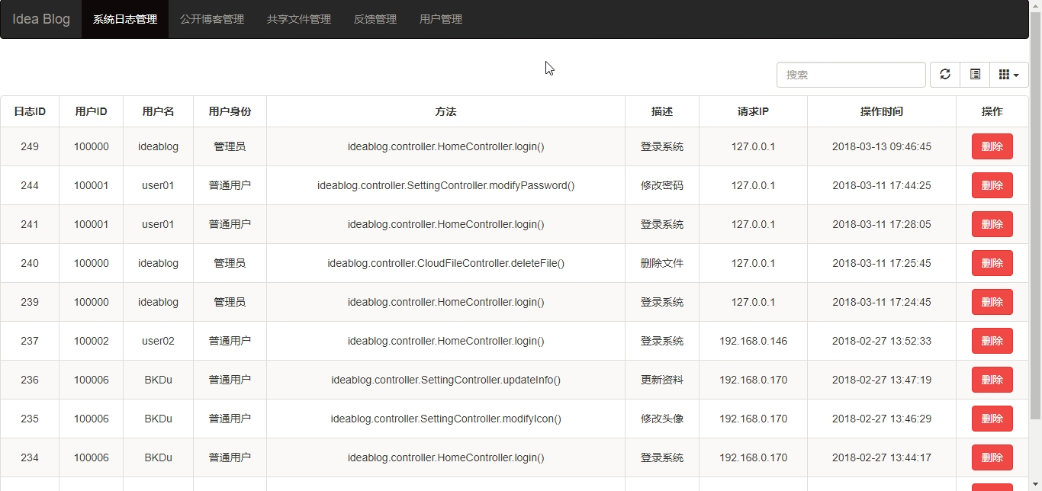Click the 用户ID column header
This screenshot has height=491, width=1042.
coord(91,111)
